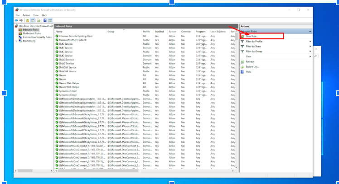Collapse the Inbound Rules actions section
The image size is (339, 184).
(310, 31)
